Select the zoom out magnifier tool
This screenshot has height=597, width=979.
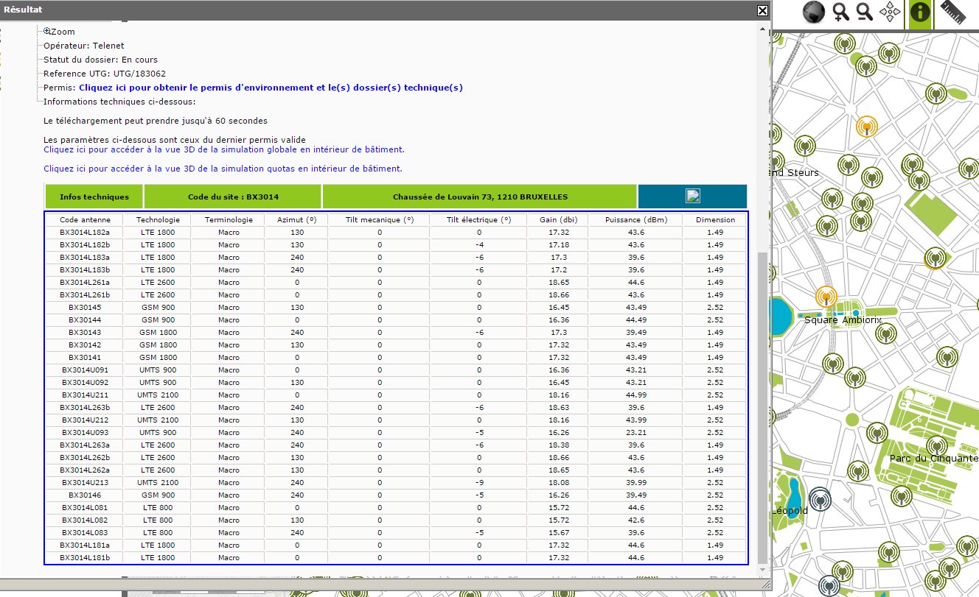point(865,12)
